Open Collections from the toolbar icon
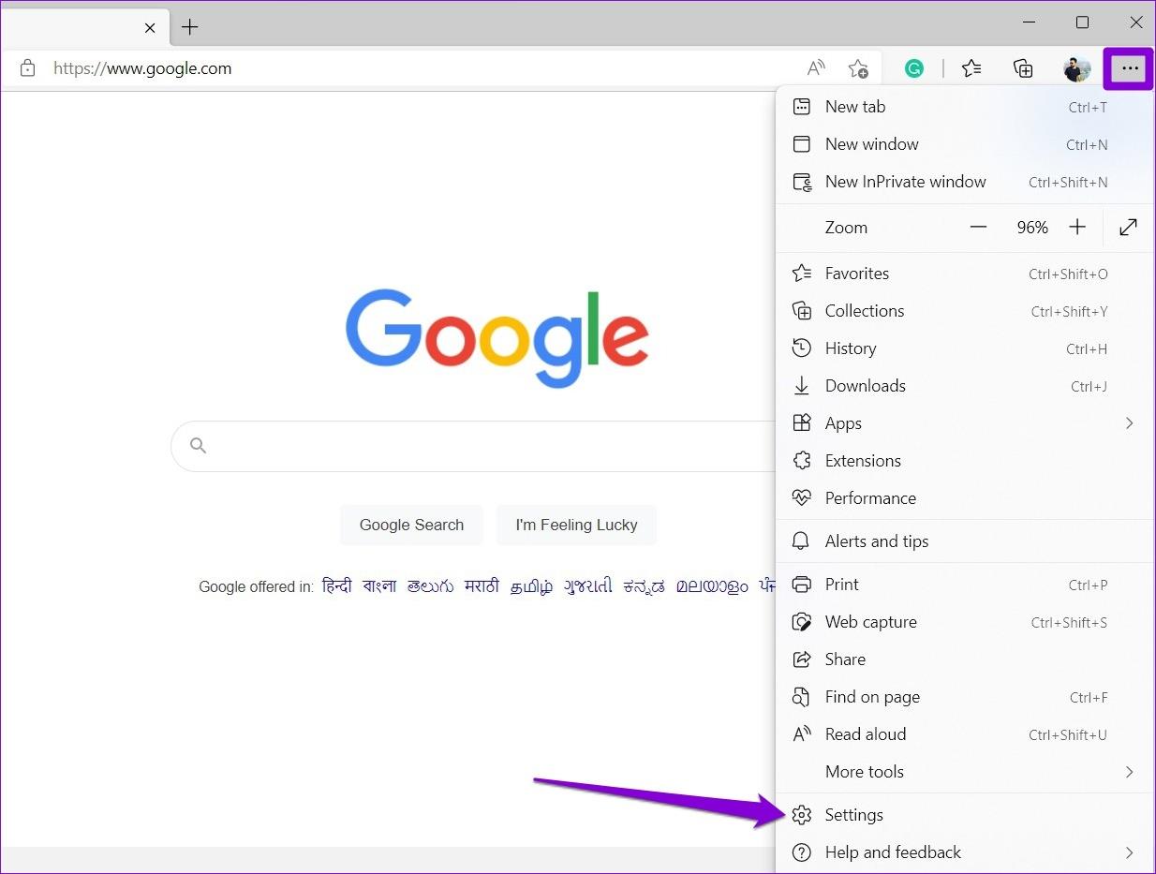The image size is (1156, 874). tap(1023, 67)
